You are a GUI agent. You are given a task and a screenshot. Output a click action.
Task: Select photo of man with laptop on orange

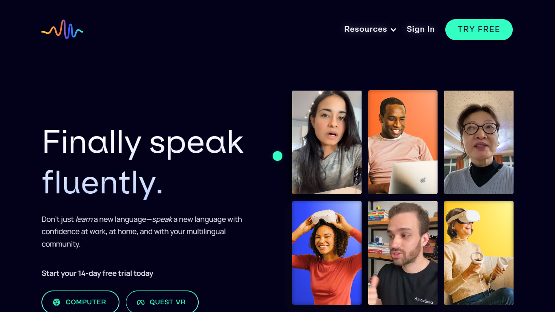coord(403,142)
